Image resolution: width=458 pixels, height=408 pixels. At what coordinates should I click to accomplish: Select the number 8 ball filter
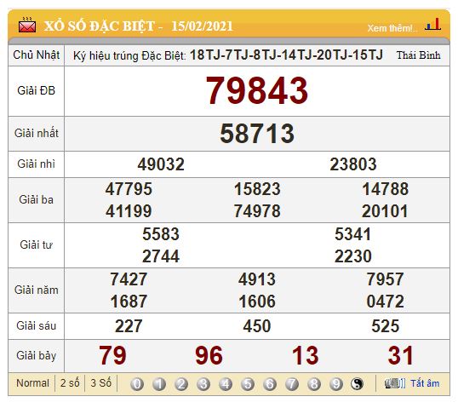(314, 384)
